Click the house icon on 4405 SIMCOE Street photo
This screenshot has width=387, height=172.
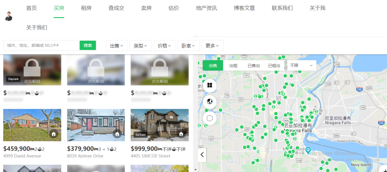181,134
